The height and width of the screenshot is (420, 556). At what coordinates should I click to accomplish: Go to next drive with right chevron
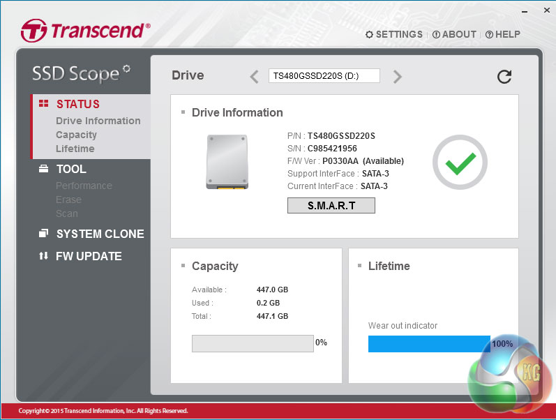point(398,77)
